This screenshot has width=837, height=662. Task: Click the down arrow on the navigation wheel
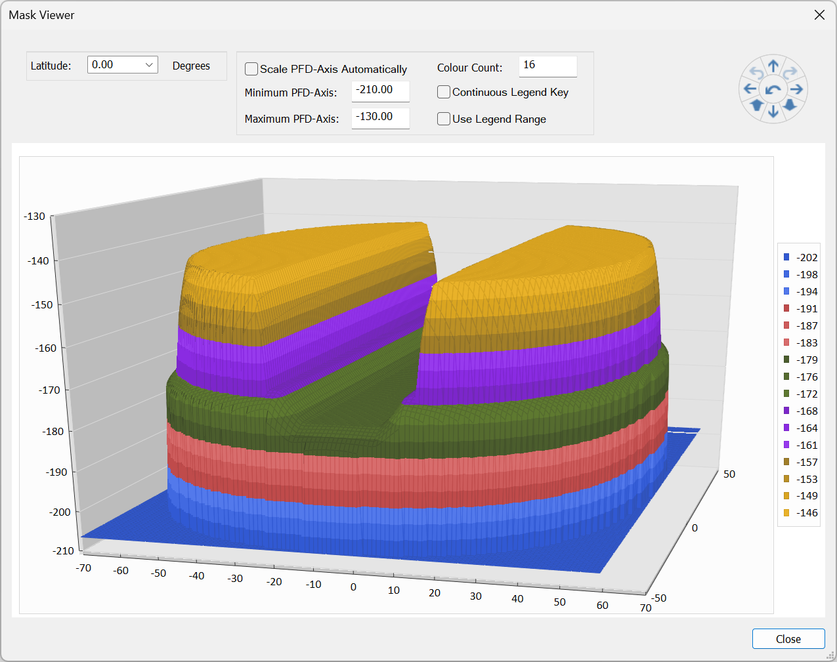pos(773,112)
